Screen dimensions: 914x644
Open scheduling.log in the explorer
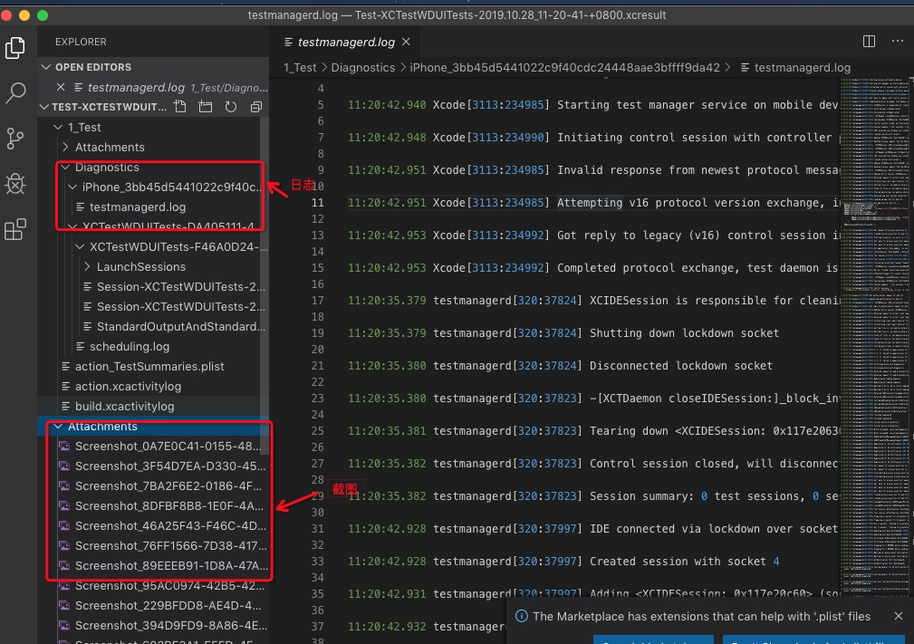click(130, 347)
